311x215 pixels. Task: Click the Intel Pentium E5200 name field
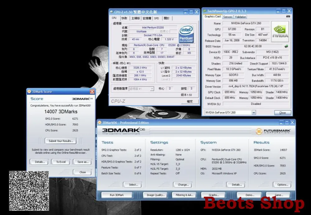pyautogui.click(x=153, y=28)
